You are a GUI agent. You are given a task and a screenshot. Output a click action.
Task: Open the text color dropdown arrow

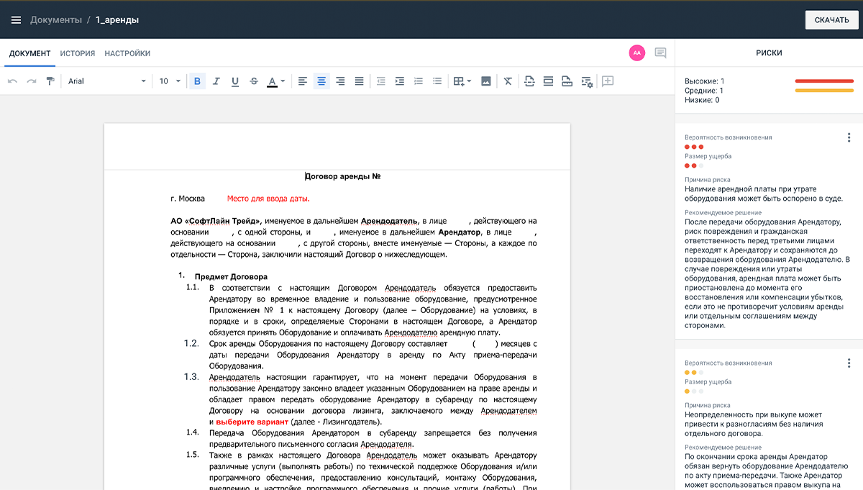(283, 81)
